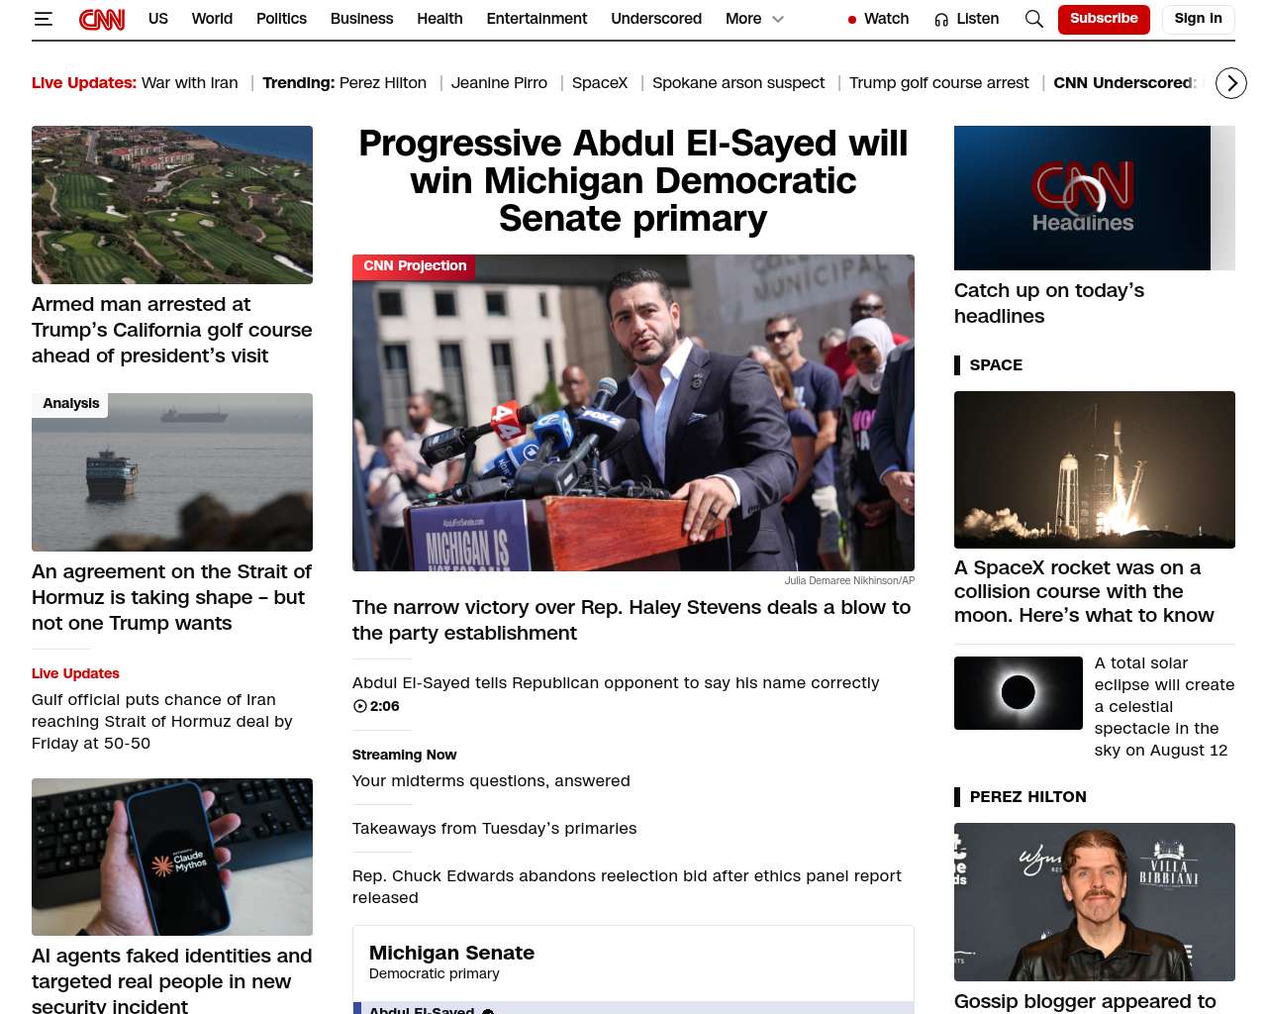Open trending topic Perez Hilton
1267x1014 pixels.
point(382,83)
